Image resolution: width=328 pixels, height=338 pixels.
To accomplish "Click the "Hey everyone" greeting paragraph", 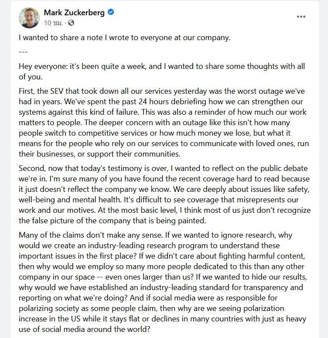I will click(161, 72).
